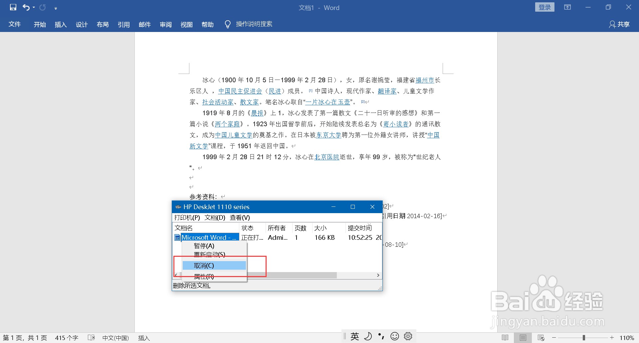Switch to the 审阅 ribbon tab
639x343 pixels.
pos(165,24)
